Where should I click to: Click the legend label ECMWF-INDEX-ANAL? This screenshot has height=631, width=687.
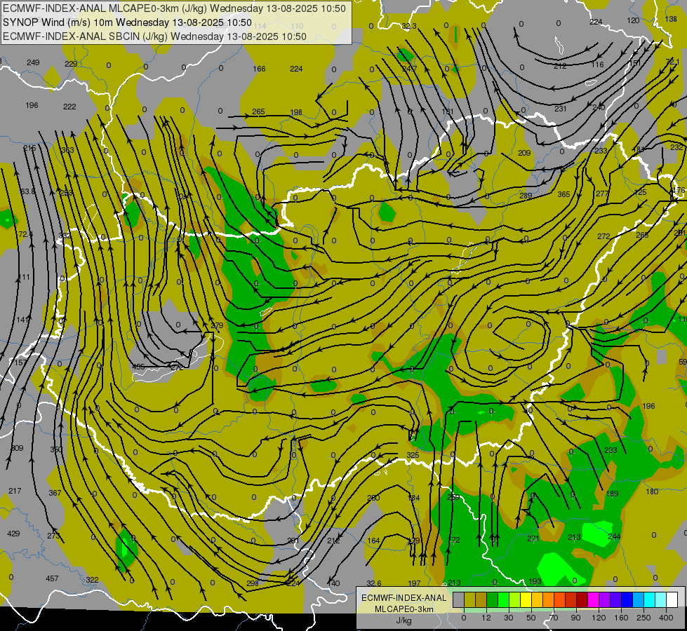[403, 598]
